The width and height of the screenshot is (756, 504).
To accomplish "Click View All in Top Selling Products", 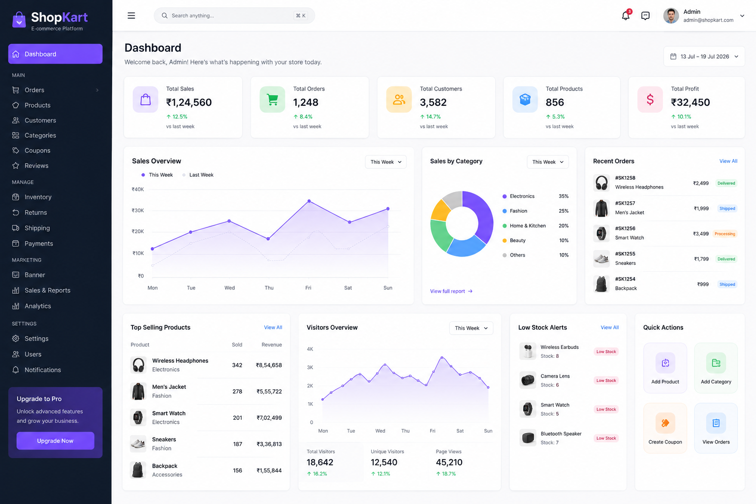I will click(x=273, y=328).
